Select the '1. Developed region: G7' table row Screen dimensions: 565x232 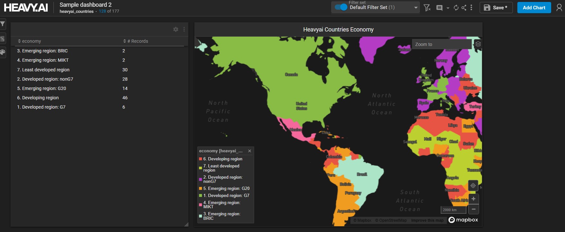coord(99,107)
